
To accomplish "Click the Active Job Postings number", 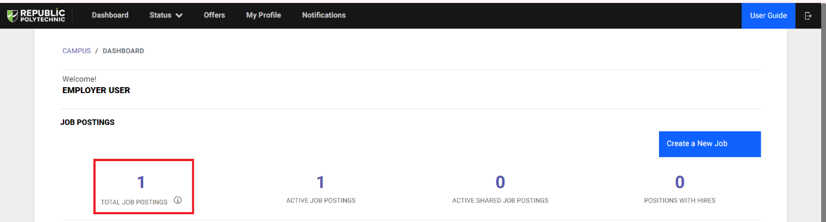I will click(321, 182).
